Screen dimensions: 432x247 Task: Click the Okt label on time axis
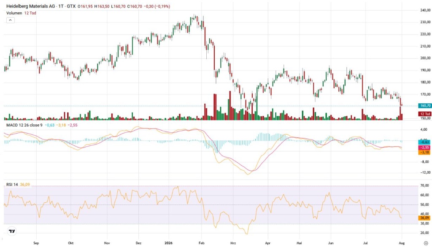tap(71, 243)
